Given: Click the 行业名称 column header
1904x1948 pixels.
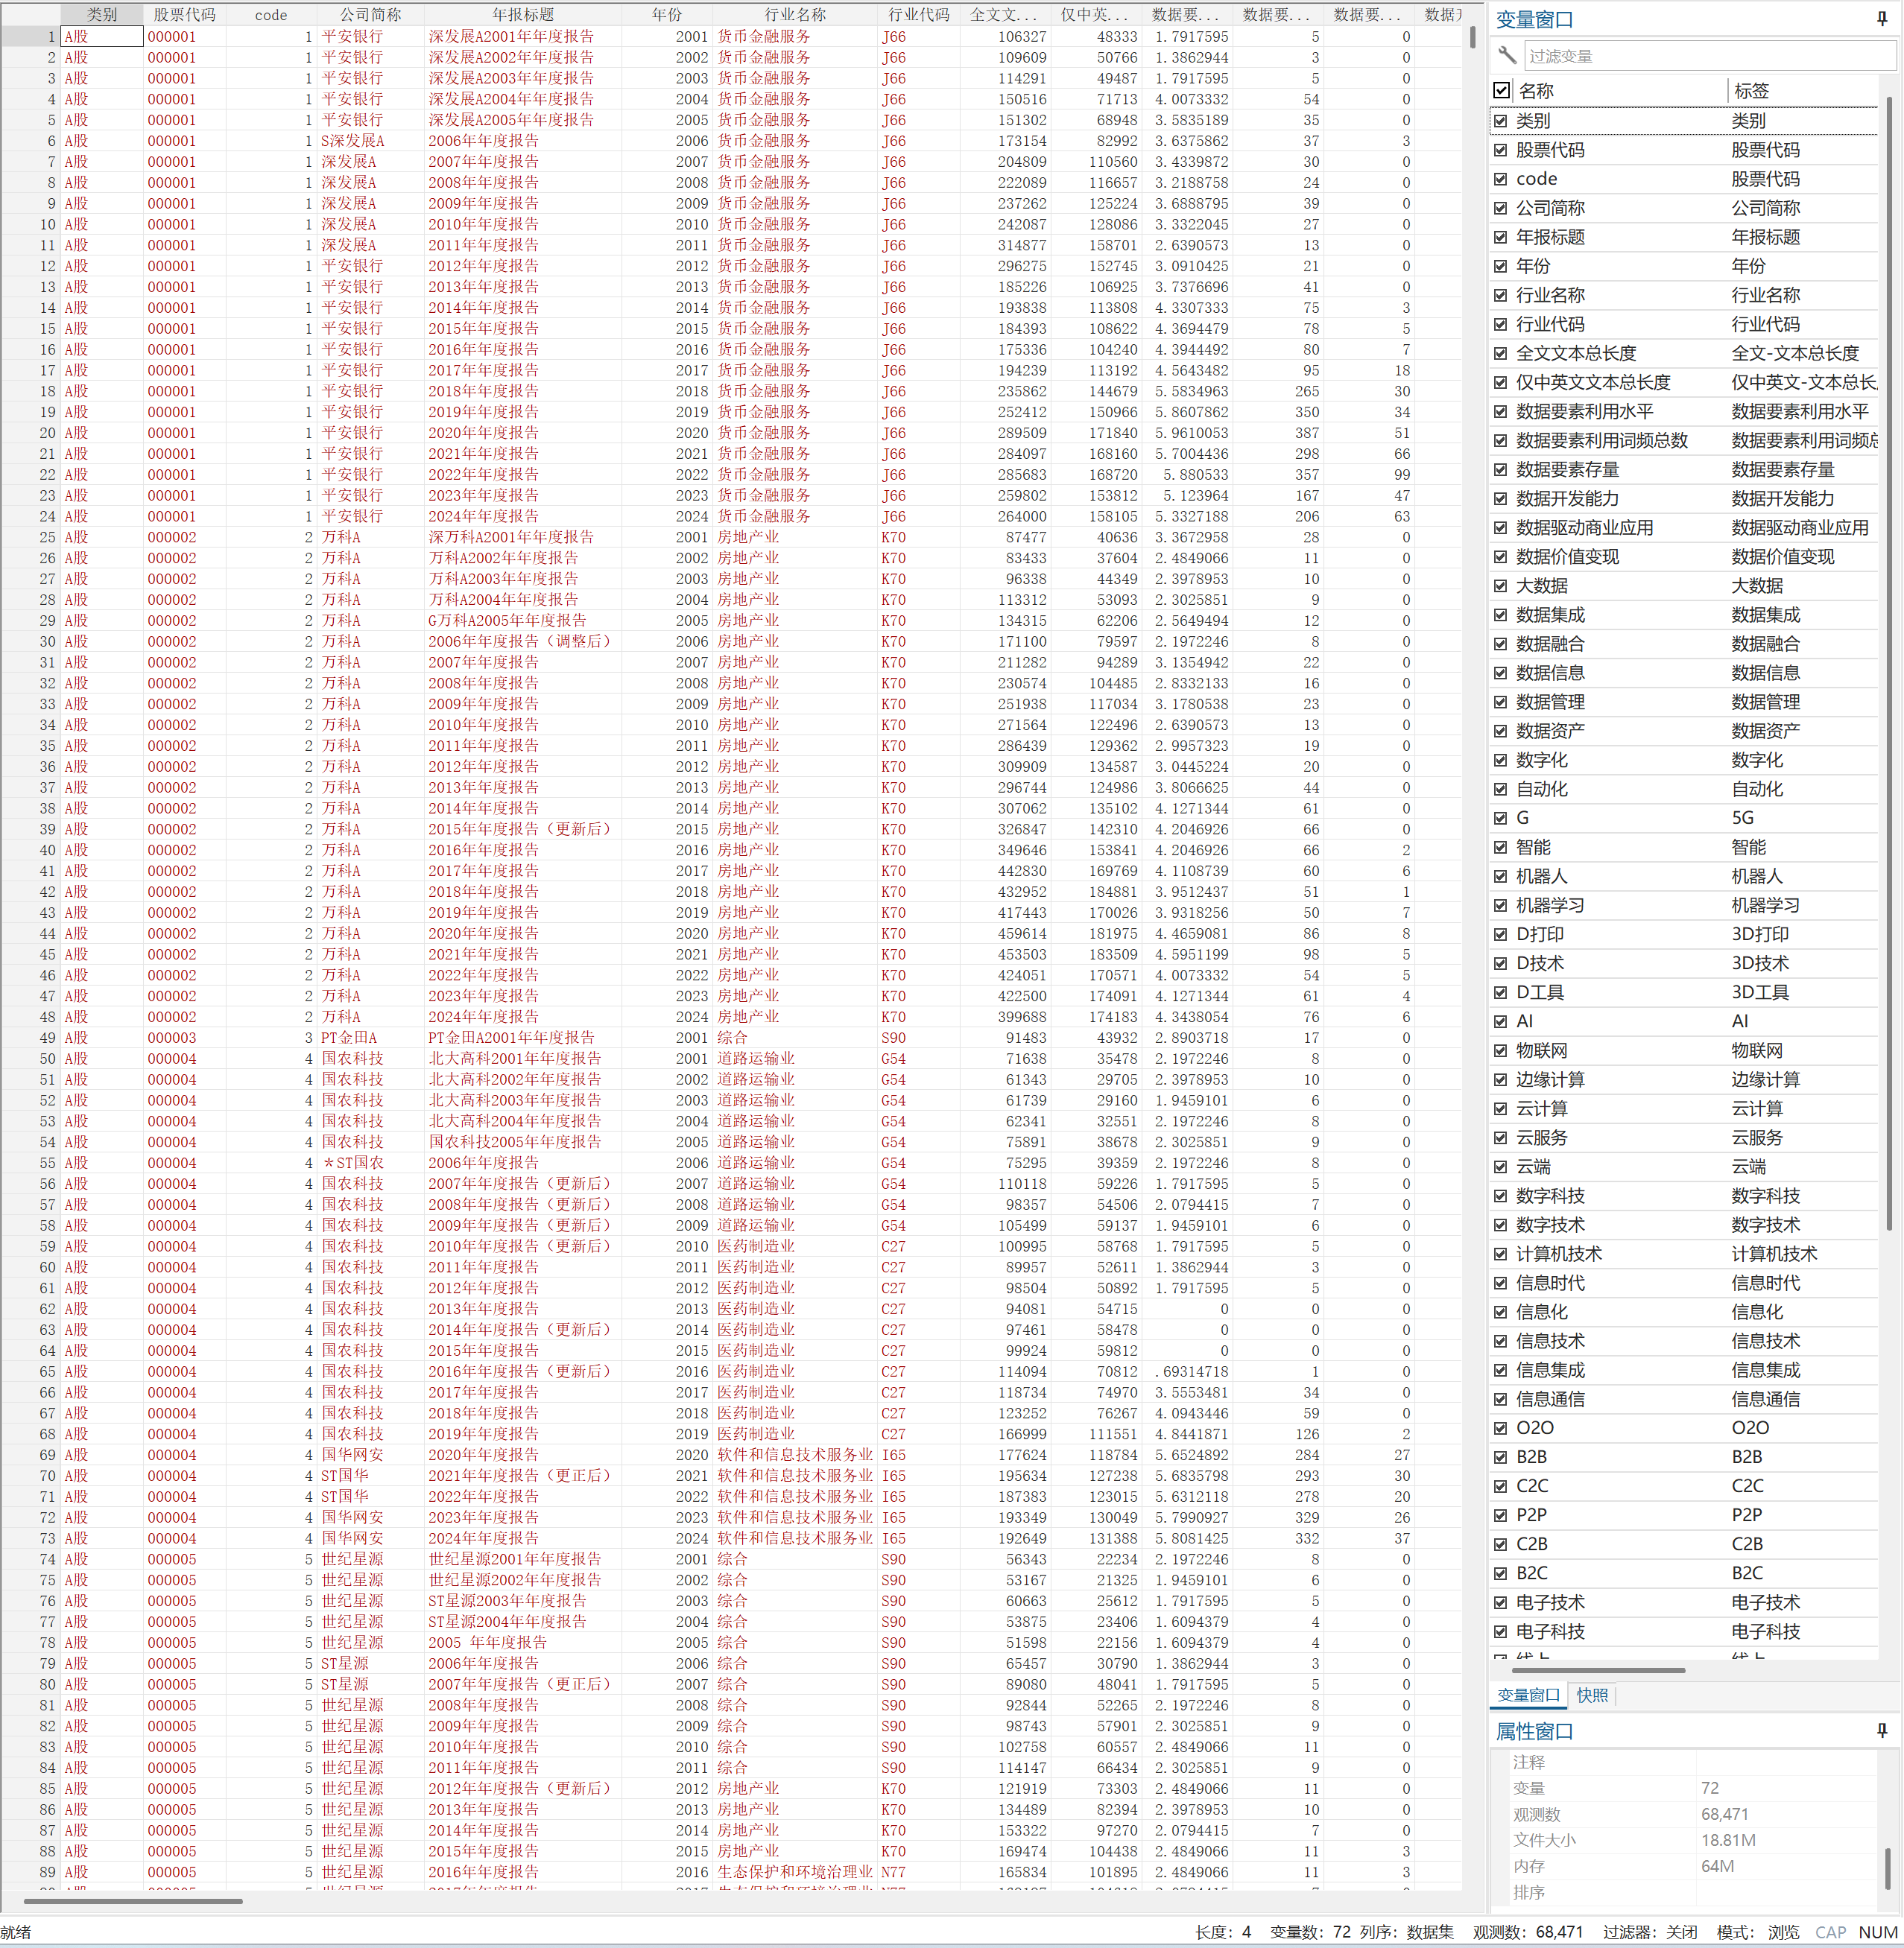Looking at the screenshot, I should [x=795, y=14].
